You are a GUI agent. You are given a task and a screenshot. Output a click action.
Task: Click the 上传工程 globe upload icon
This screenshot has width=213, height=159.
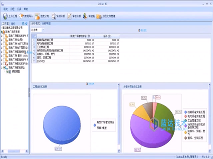tap(5, 16)
